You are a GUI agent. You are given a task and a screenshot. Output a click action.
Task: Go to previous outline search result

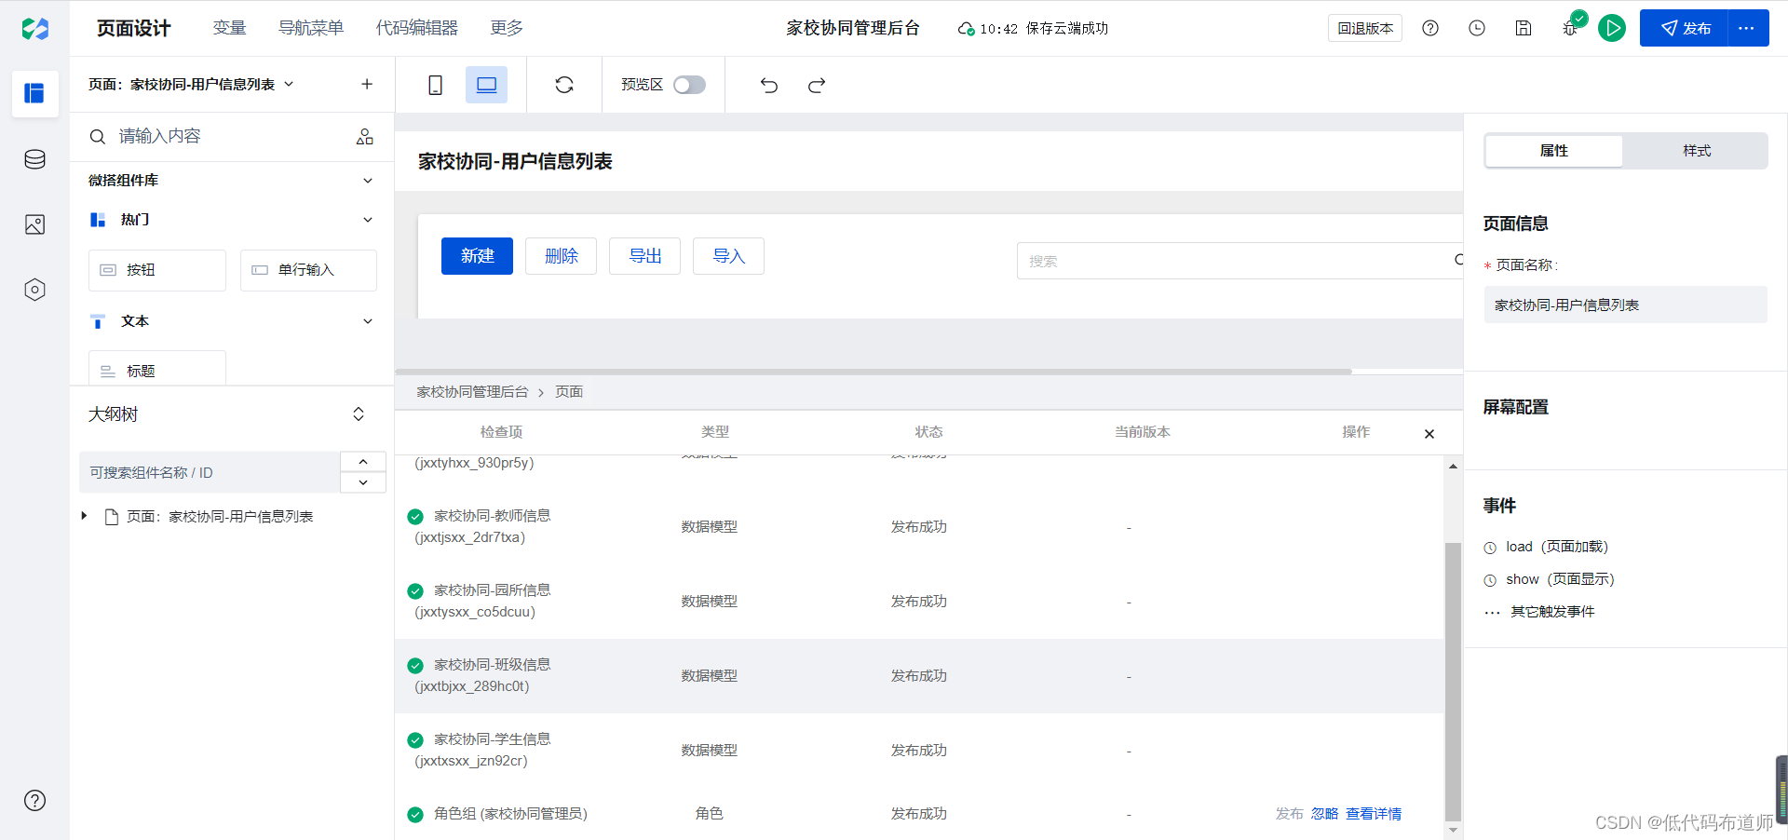pos(363,462)
